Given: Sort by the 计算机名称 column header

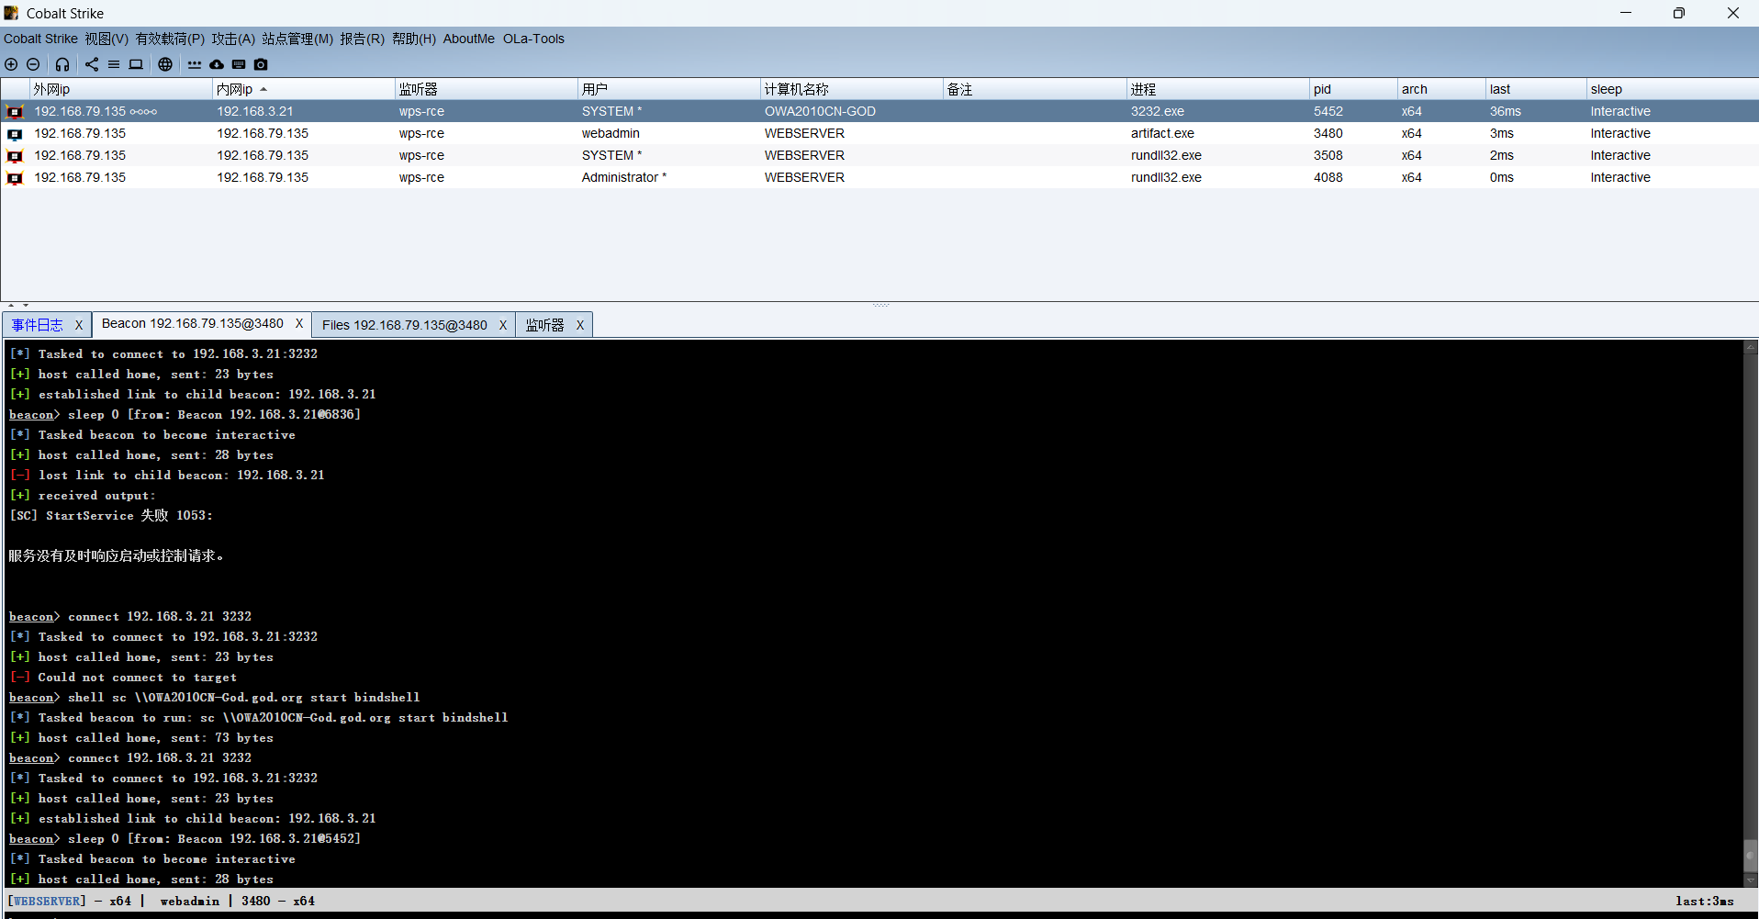Looking at the screenshot, I should point(852,89).
